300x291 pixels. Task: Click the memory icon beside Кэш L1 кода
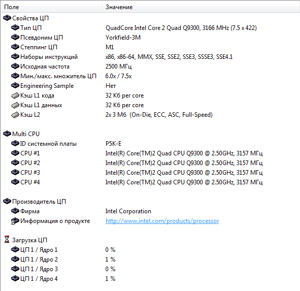point(15,95)
